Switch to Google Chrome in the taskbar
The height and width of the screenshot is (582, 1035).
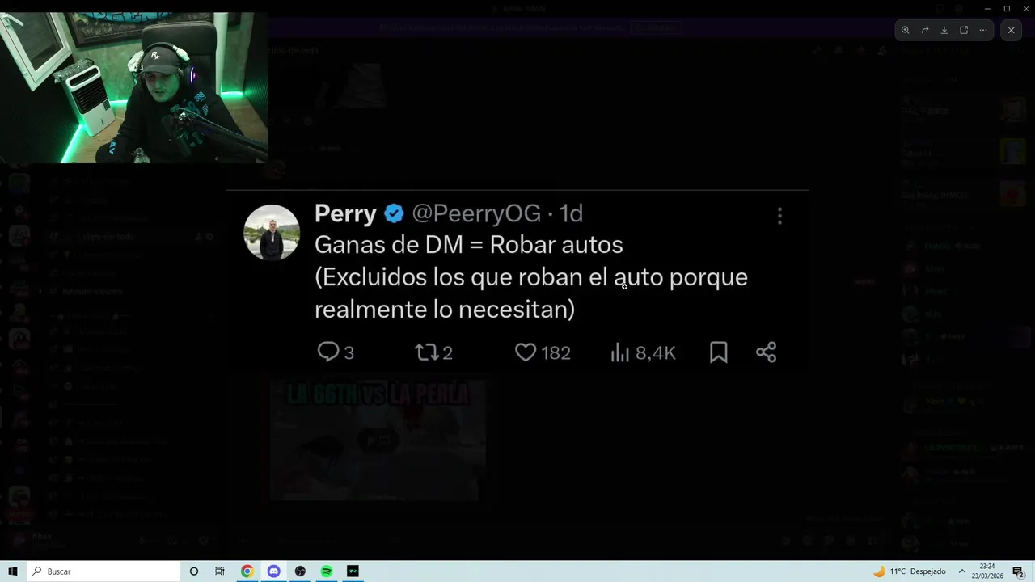point(247,571)
